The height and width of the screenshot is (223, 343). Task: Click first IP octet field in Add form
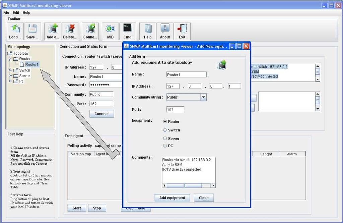(173, 86)
